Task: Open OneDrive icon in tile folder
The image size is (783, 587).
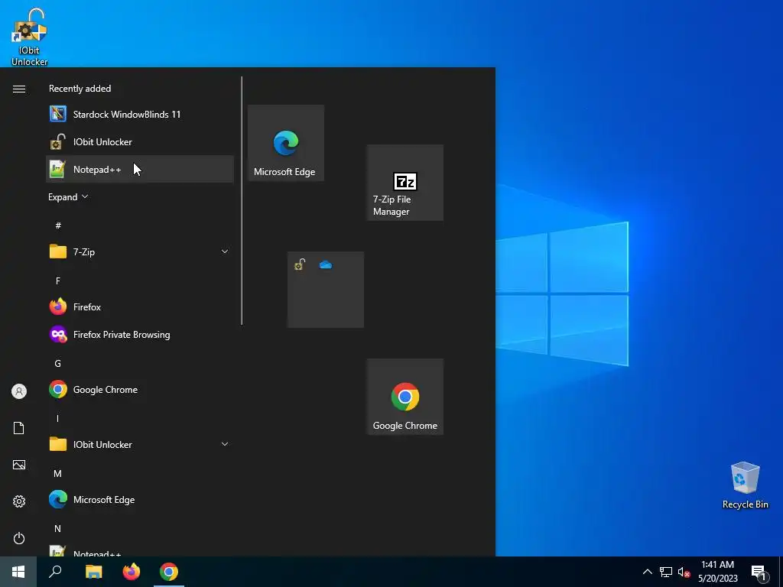Action: (x=326, y=264)
